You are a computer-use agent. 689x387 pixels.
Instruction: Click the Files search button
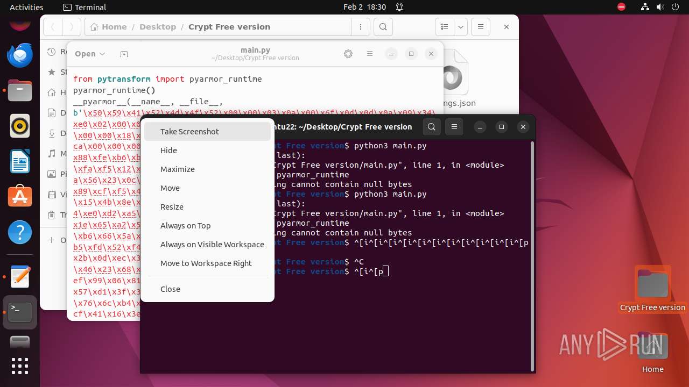coord(383,27)
